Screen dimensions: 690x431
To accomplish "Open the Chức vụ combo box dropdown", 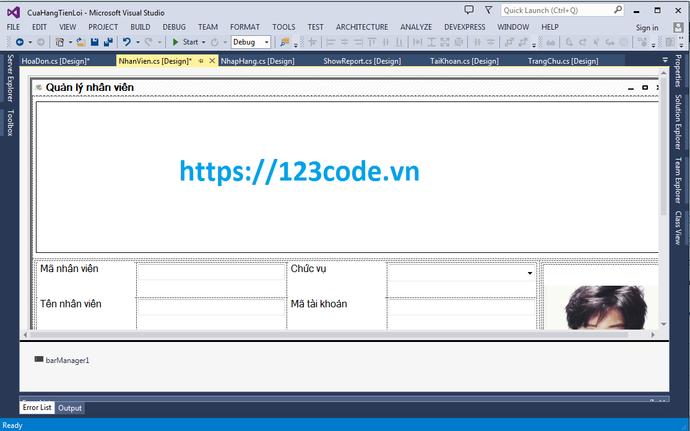I will pyautogui.click(x=530, y=273).
